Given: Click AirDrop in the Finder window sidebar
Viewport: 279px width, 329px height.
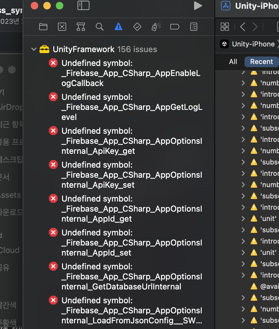Looking at the screenshot, I should click(x=11, y=107).
